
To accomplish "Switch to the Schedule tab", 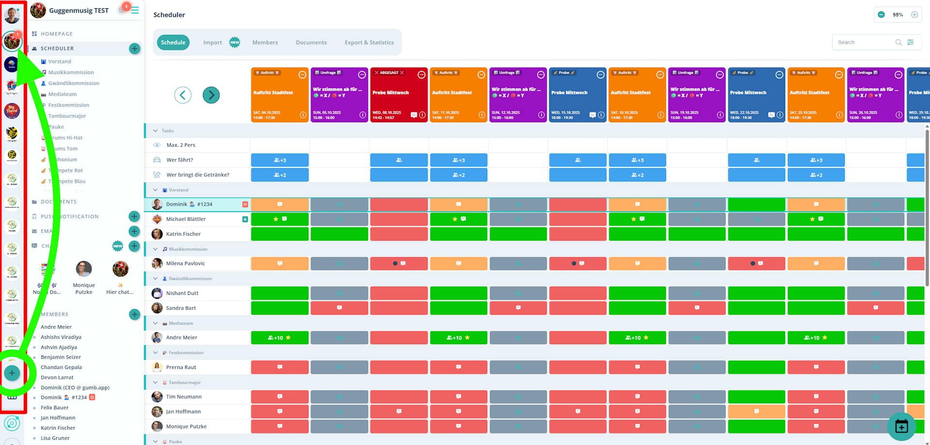I will 173,43.
